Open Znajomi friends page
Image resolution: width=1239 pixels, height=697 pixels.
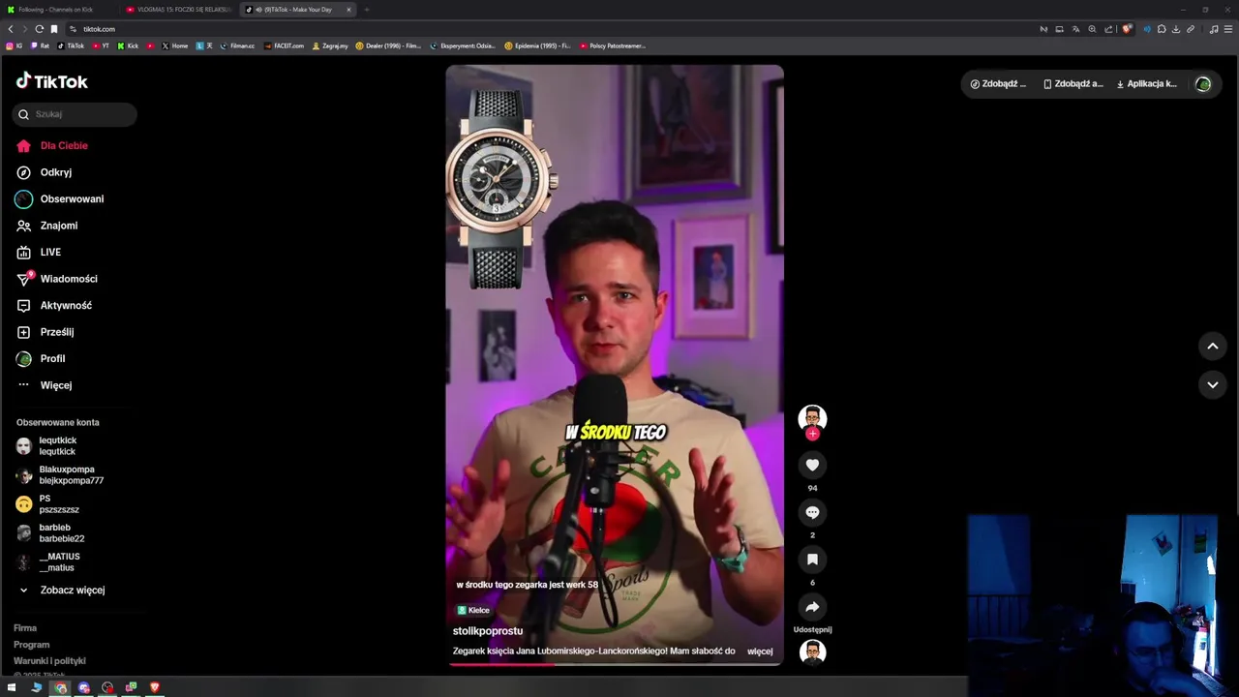47,226
